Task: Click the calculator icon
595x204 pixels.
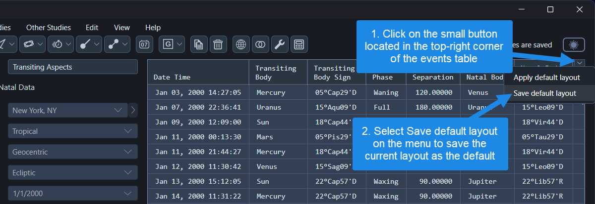Action: tap(298, 44)
